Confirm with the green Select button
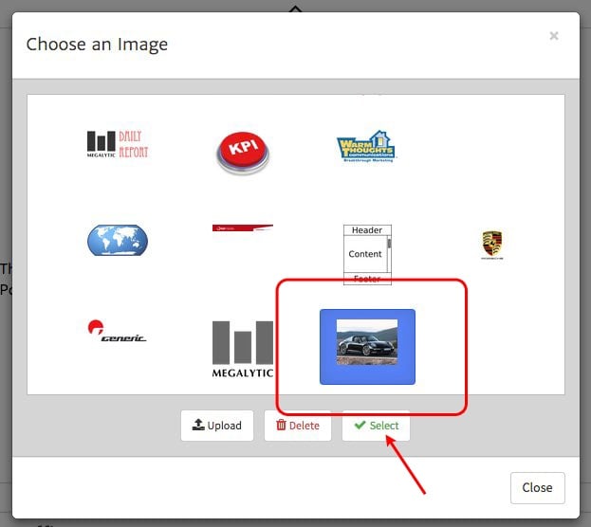This screenshot has height=527, width=591. click(376, 426)
